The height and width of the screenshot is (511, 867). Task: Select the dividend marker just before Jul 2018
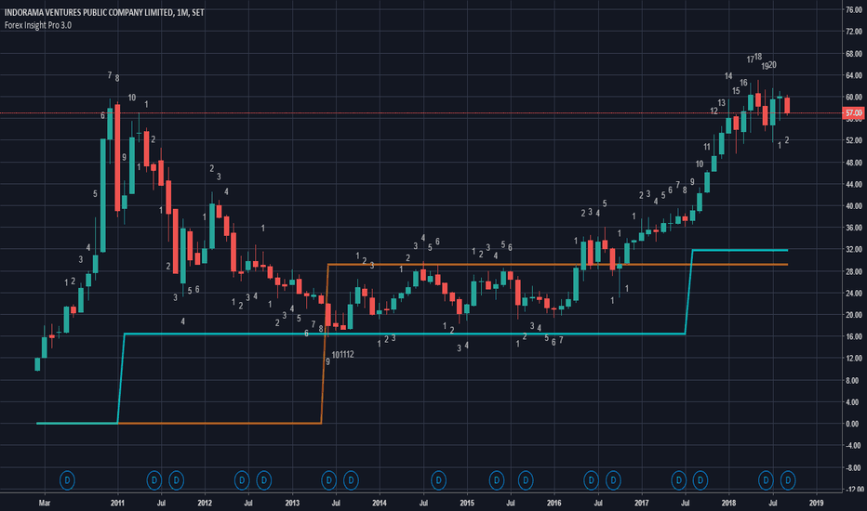click(x=766, y=480)
